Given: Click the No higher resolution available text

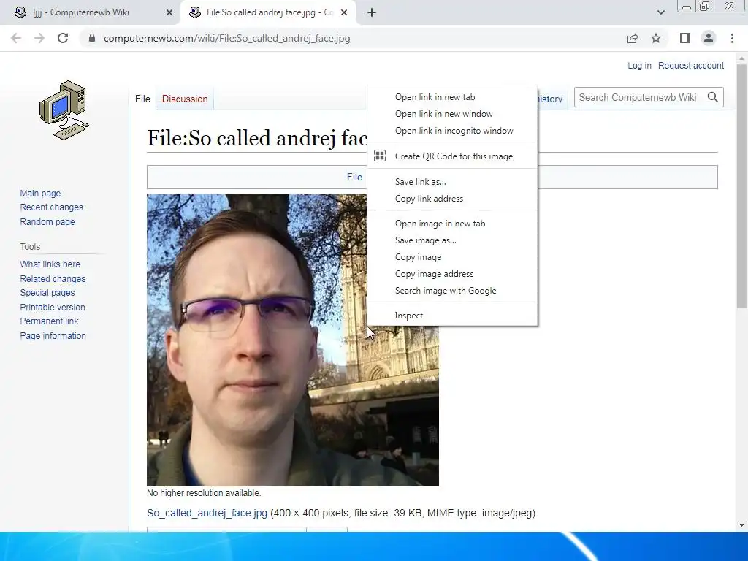Looking at the screenshot, I should 204,493.
